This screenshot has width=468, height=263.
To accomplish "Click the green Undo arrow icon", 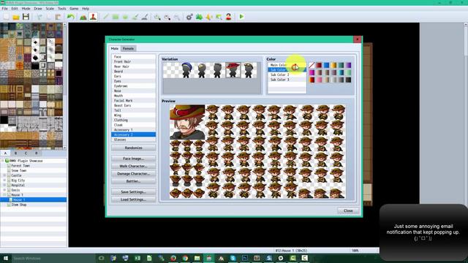I will tap(71, 17).
